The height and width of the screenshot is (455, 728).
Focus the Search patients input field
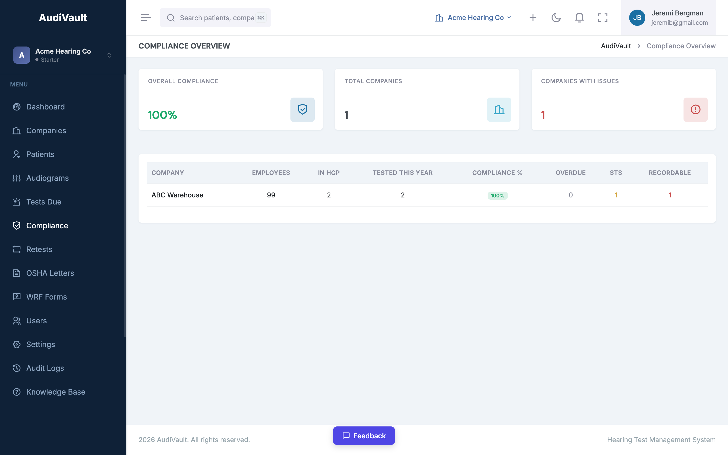tap(217, 18)
